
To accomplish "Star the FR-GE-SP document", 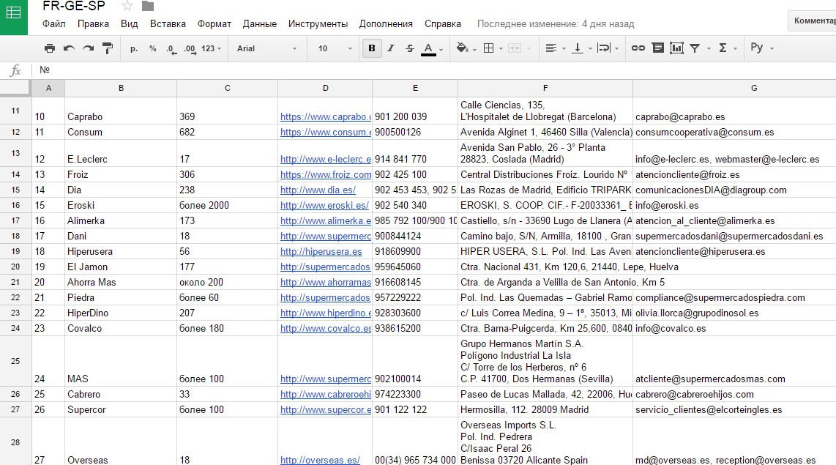I will point(127,6).
